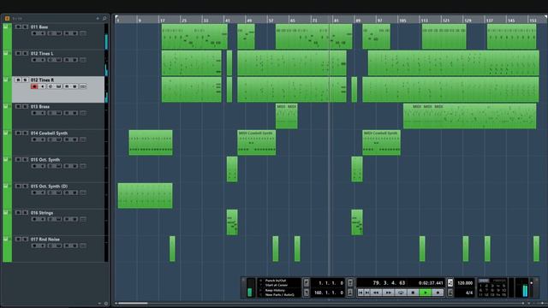Select the 014 Cowbell Synth track name
The width and height of the screenshot is (548, 308).
(49, 133)
